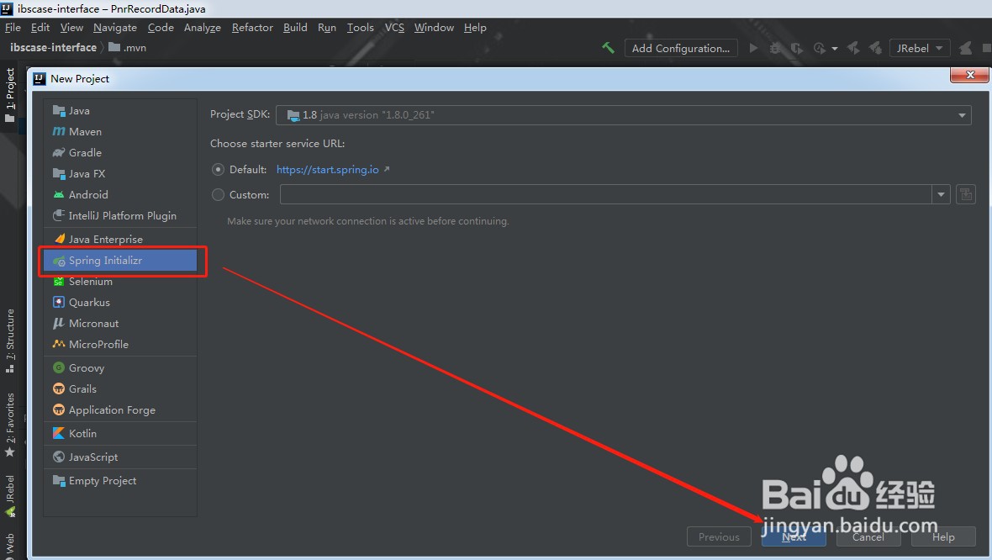Click the .mvn folder breadcrumb

pos(128,47)
